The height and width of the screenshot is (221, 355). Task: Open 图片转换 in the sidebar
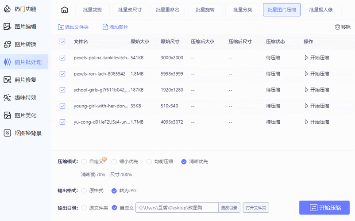click(x=25, y=44)
